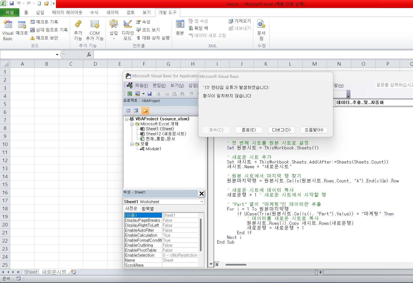Click the 매크로 기록 icon
The image size is (413, 283).
tap(33, 22)
